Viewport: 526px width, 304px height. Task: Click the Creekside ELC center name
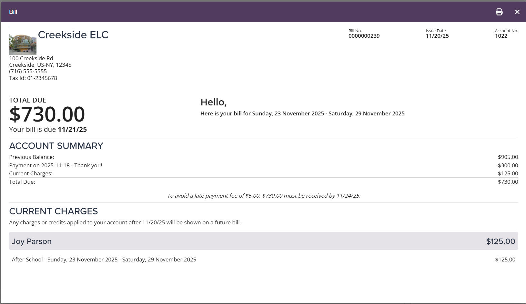click(x=73, y=35)
